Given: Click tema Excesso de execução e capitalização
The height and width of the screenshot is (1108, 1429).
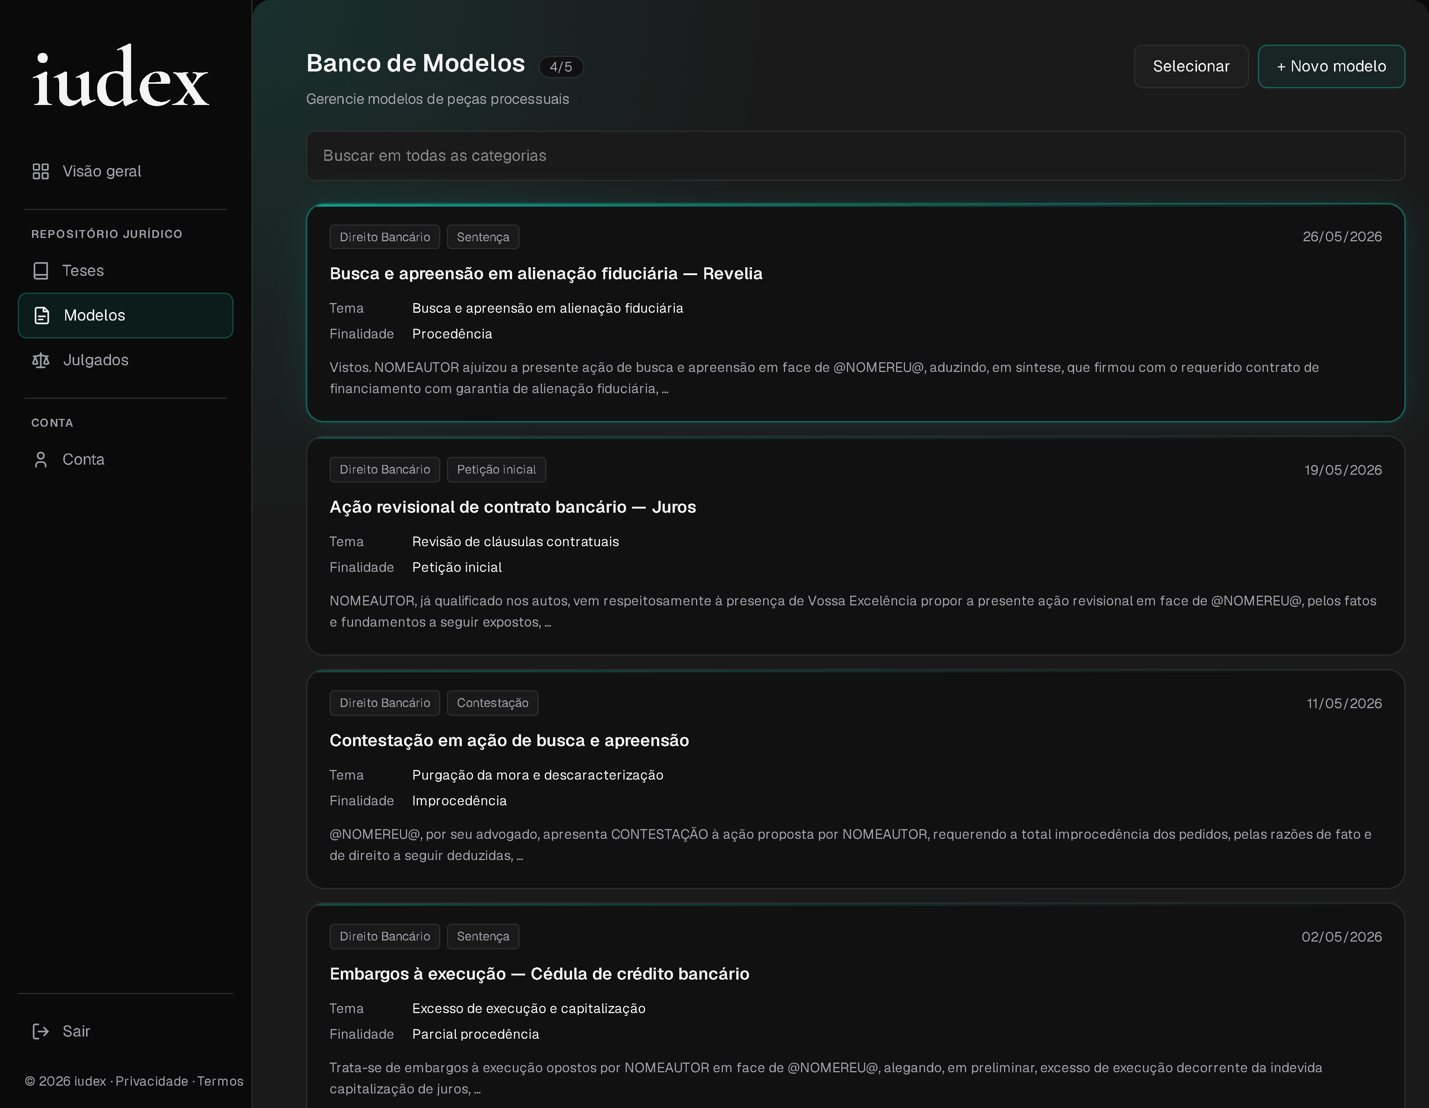Looking at the screenshot, I should click(x=529, y=1009).
